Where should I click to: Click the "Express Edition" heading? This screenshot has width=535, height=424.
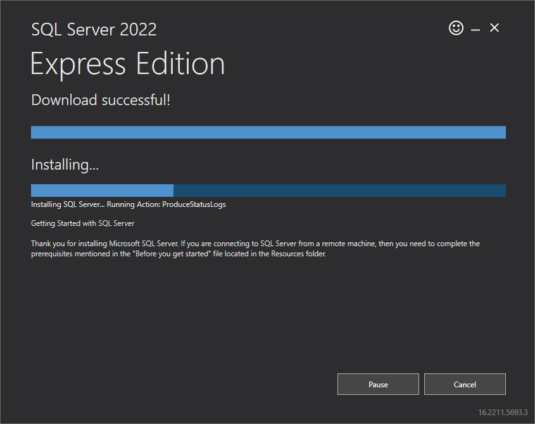(128, 64)
